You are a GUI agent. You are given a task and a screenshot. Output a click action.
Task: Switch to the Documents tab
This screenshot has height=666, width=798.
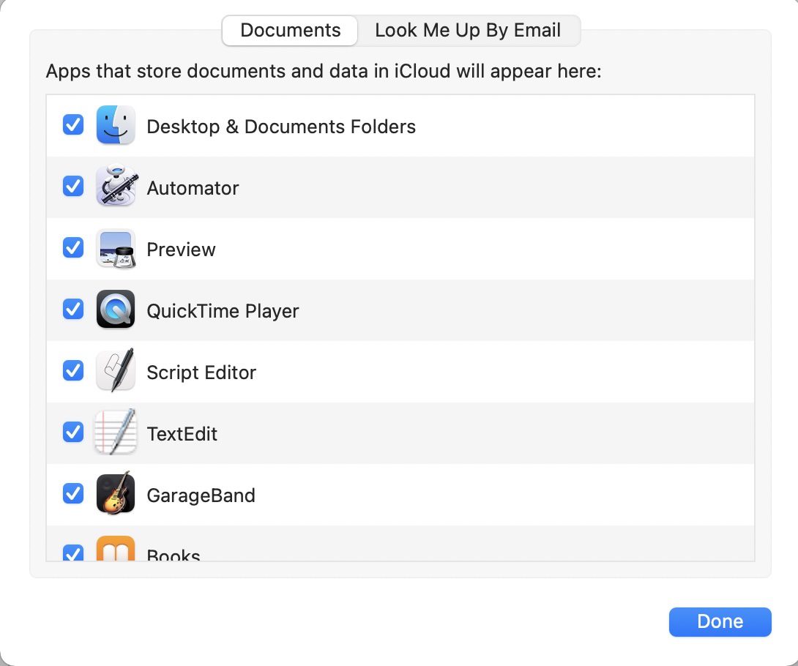pos(291,31)
